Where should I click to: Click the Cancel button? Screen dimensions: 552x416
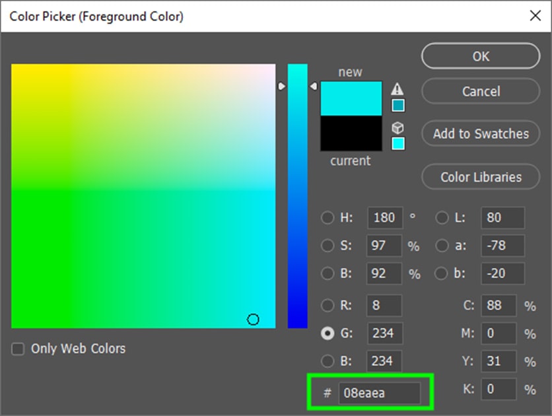tap(480, 91)
